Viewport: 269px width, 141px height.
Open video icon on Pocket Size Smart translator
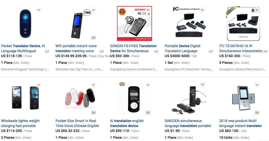click(x=93, y=113)
